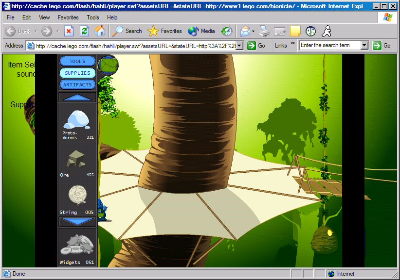Open History clock icon
The image size is (400, 280).
pos(227,31)
